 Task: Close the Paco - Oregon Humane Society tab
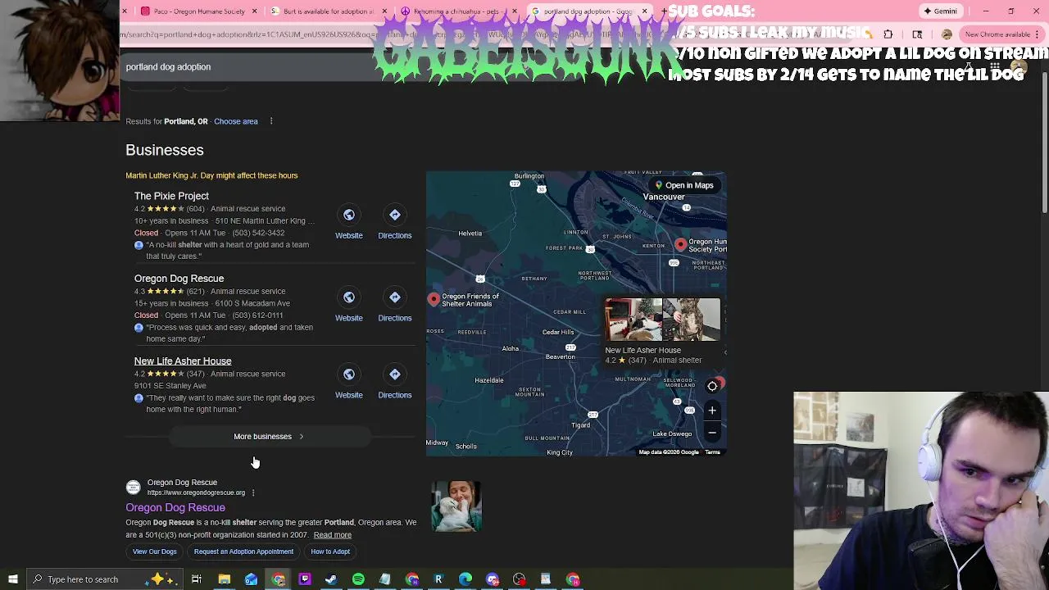(x=254, y=11)
